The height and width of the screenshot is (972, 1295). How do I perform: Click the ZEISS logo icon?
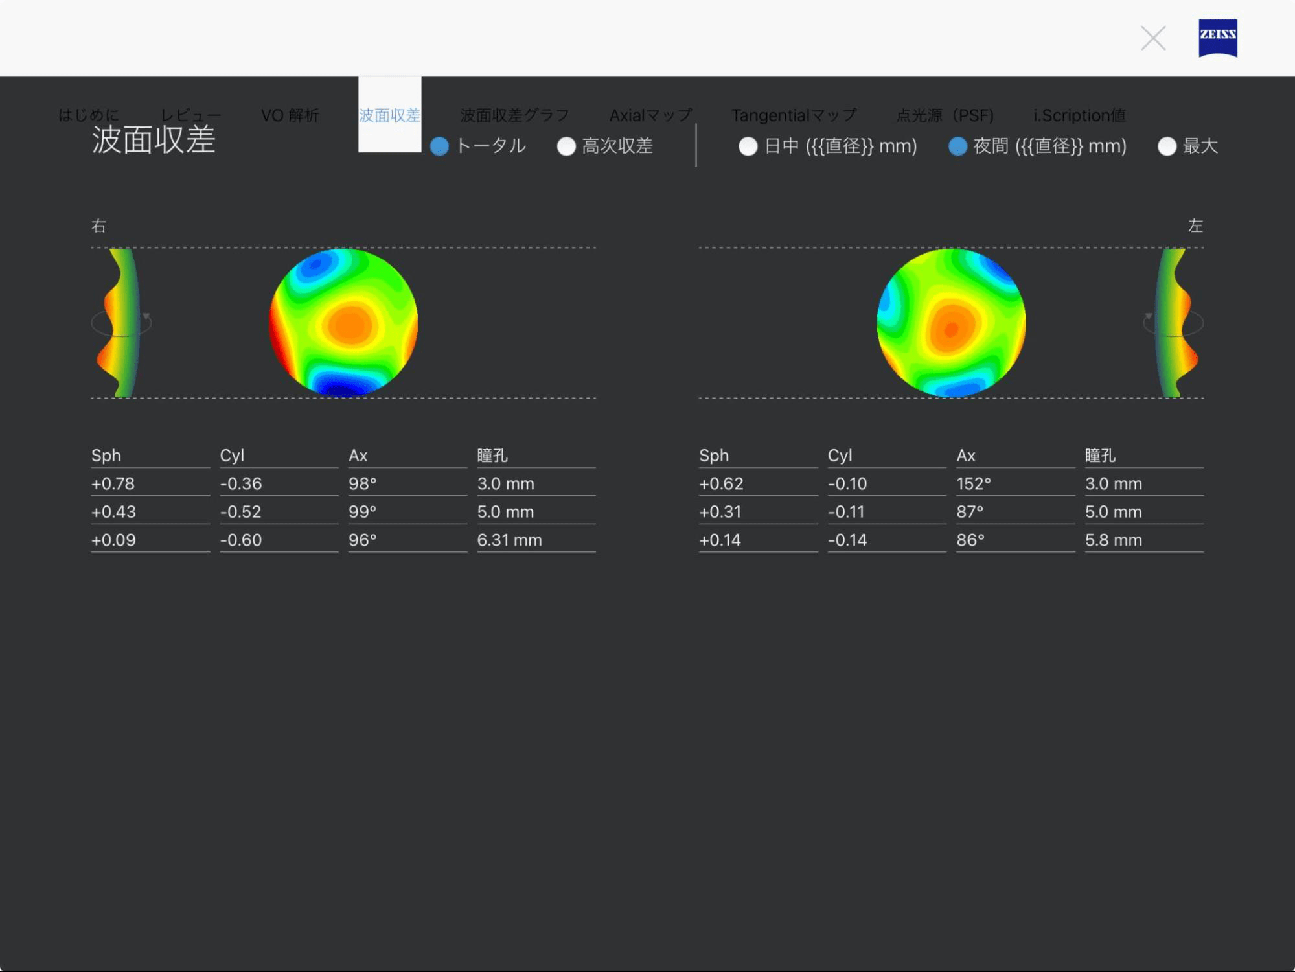coord(1217,38)
